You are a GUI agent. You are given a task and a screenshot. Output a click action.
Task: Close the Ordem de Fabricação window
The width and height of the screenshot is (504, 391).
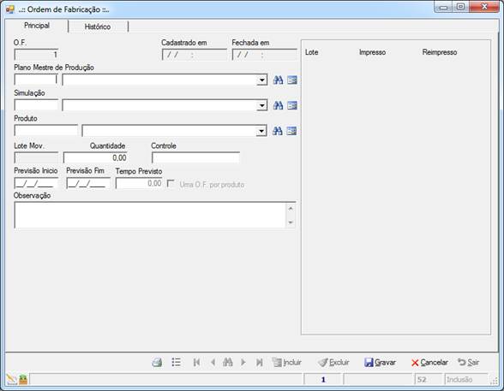point(484,7)
